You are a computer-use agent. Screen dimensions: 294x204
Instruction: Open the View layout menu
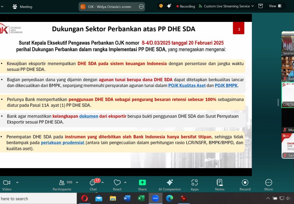coord(275,6)
